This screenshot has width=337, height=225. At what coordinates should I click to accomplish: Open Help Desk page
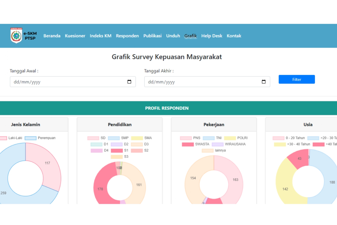tap(212, 36)
